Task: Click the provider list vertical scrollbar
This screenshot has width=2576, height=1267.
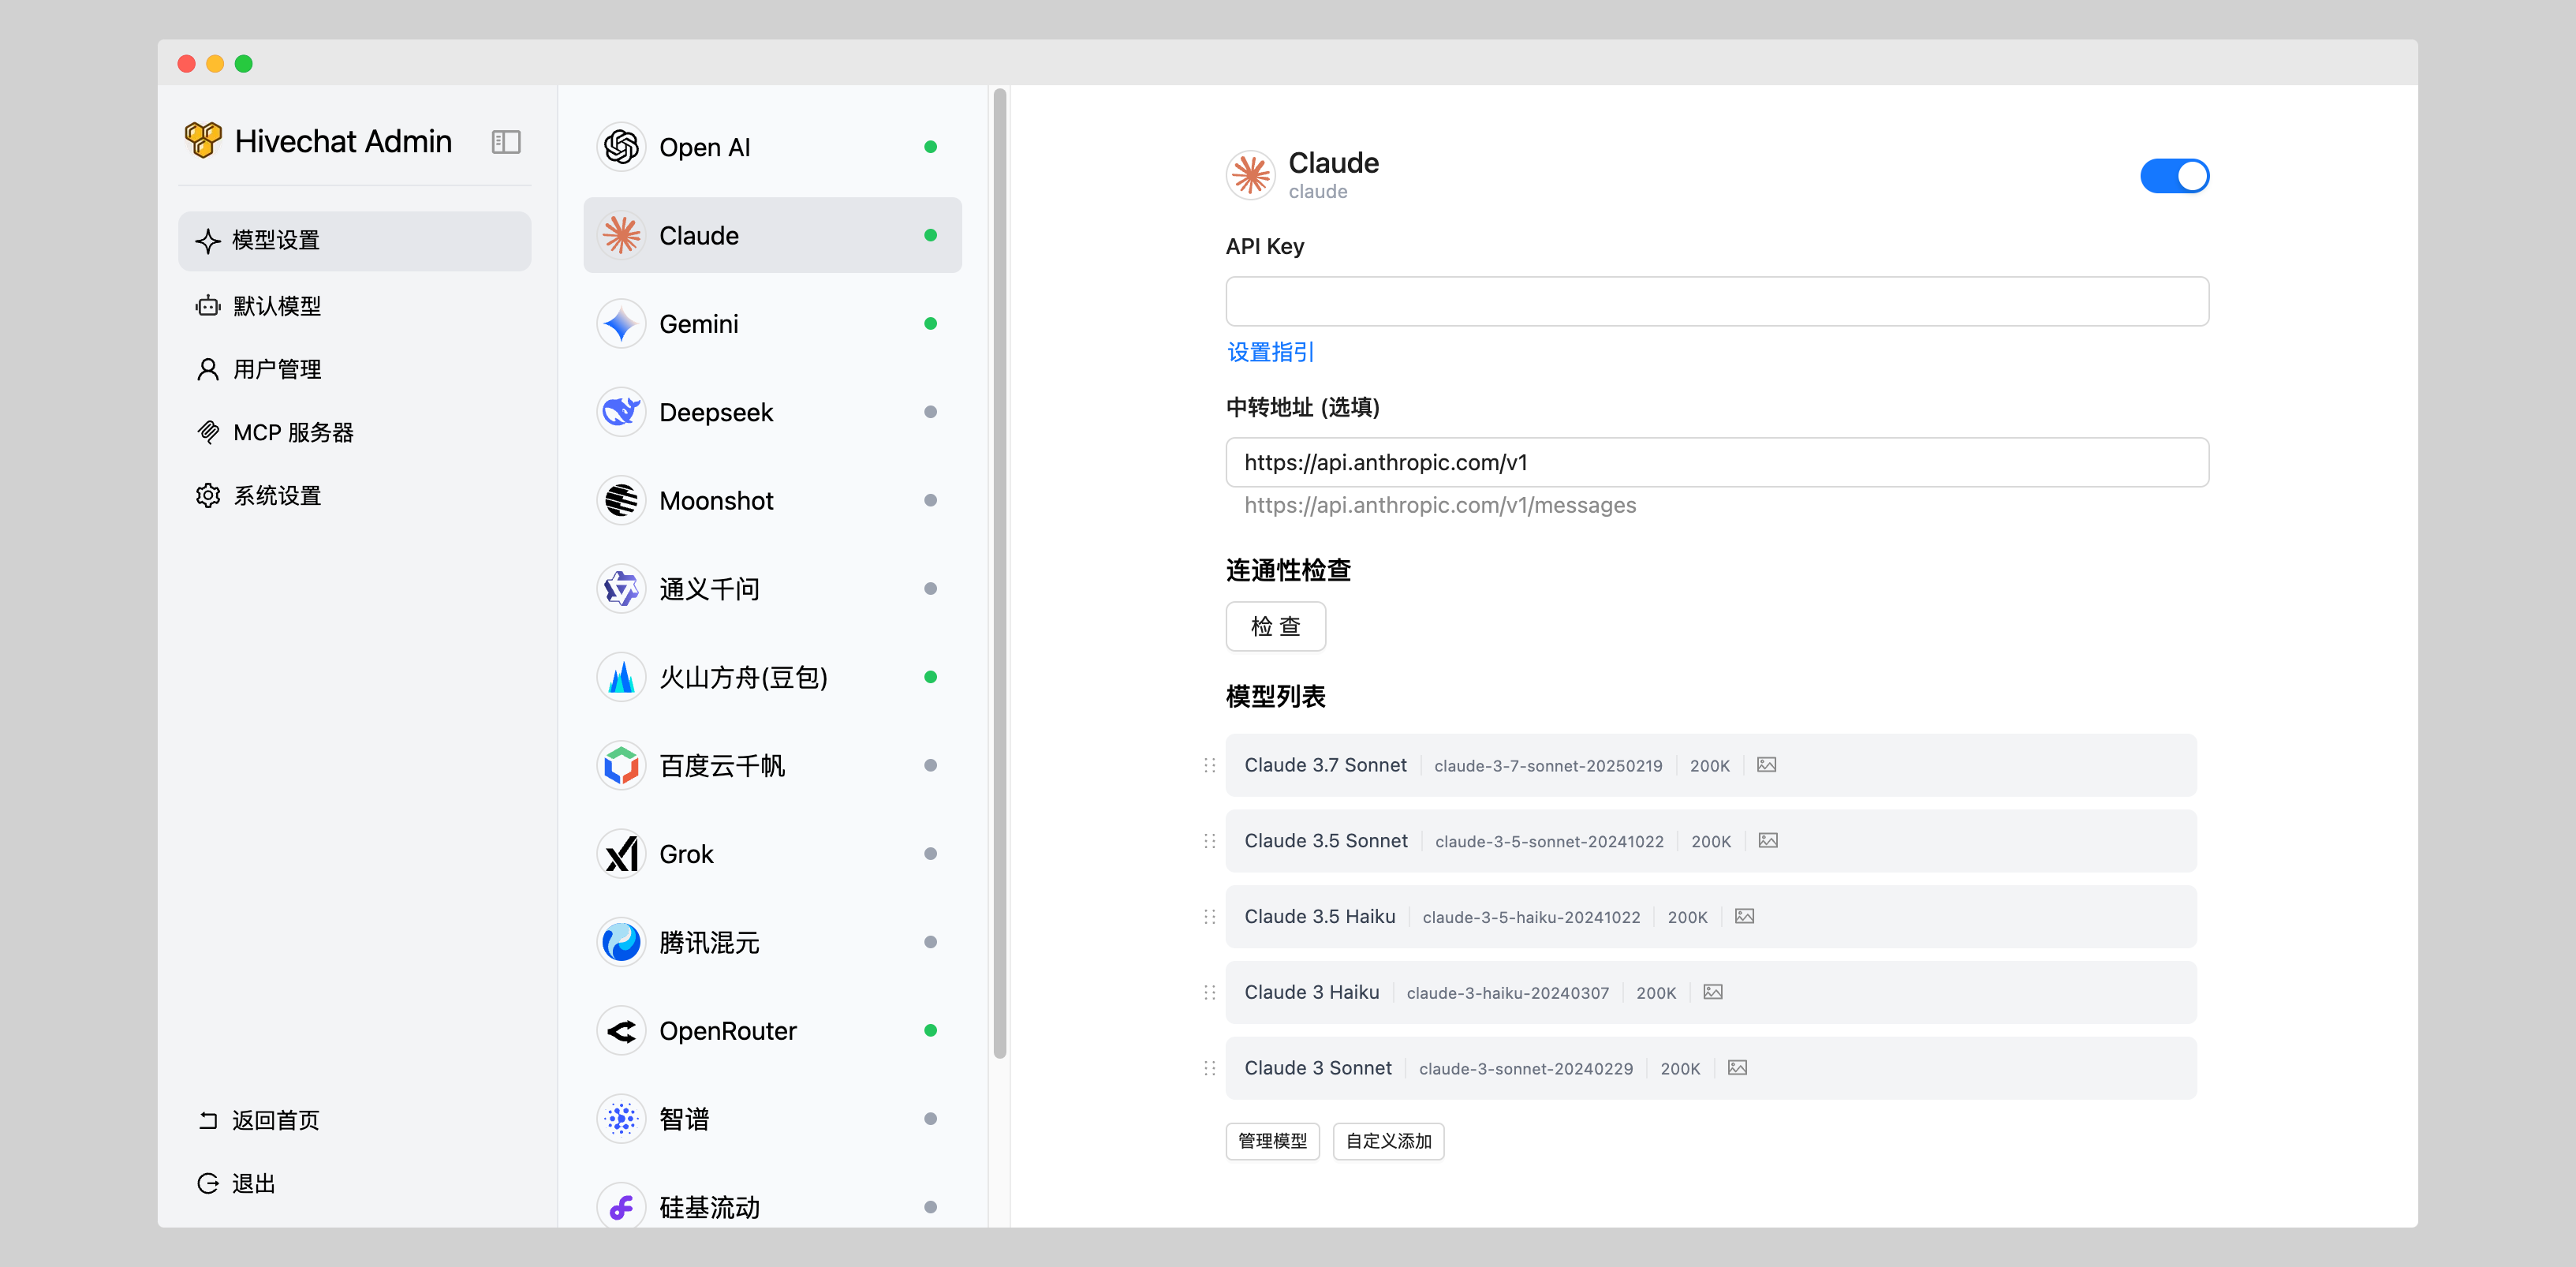Action: [x=999, y=570]
